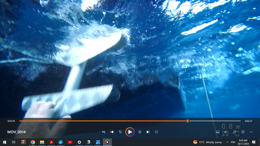This screenshot has height=146, width=260.
Task: Seek to the video's beginning on progress bar
Action: [x=19, y=121]
